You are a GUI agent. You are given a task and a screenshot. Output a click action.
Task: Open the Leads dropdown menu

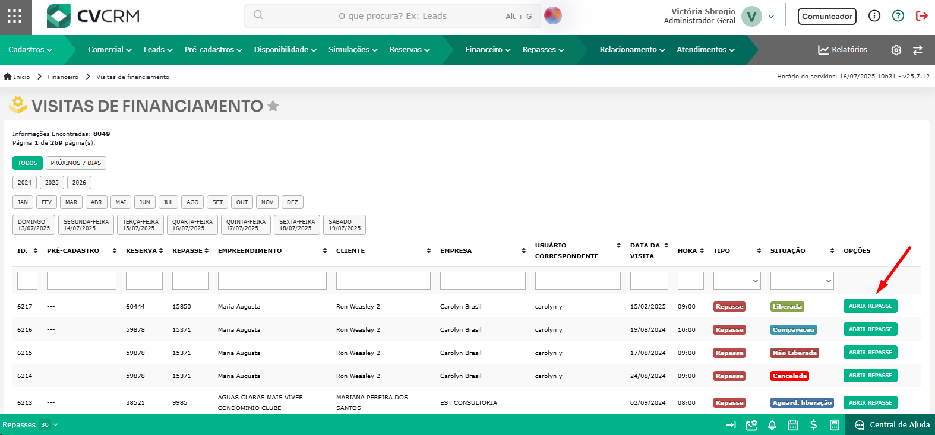[x=158, y=50]
